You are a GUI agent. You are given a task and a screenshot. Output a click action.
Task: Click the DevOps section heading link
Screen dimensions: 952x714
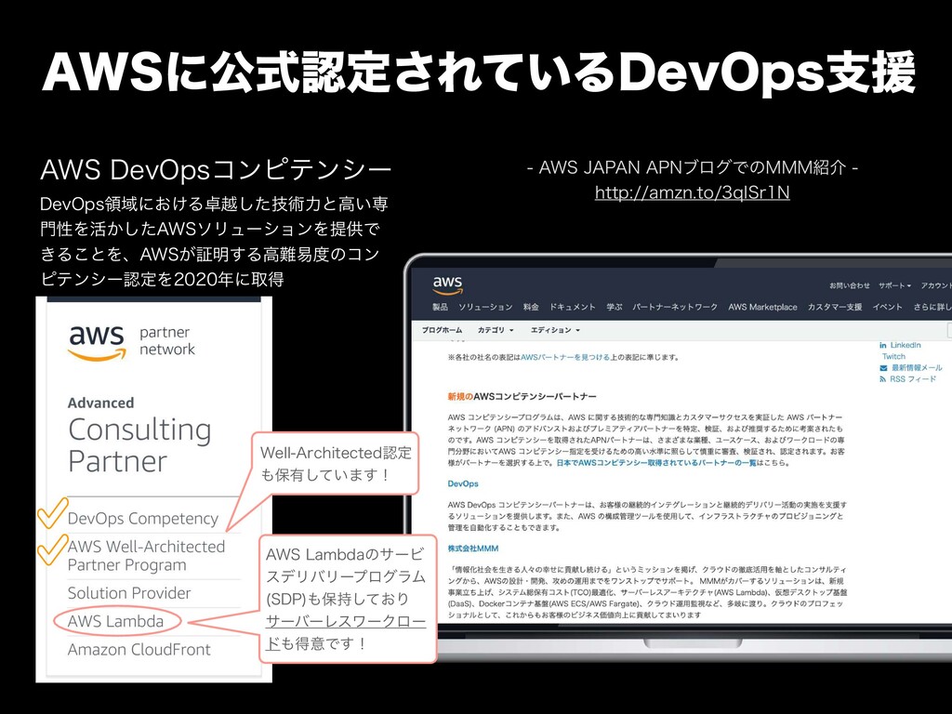click(463, 483)
